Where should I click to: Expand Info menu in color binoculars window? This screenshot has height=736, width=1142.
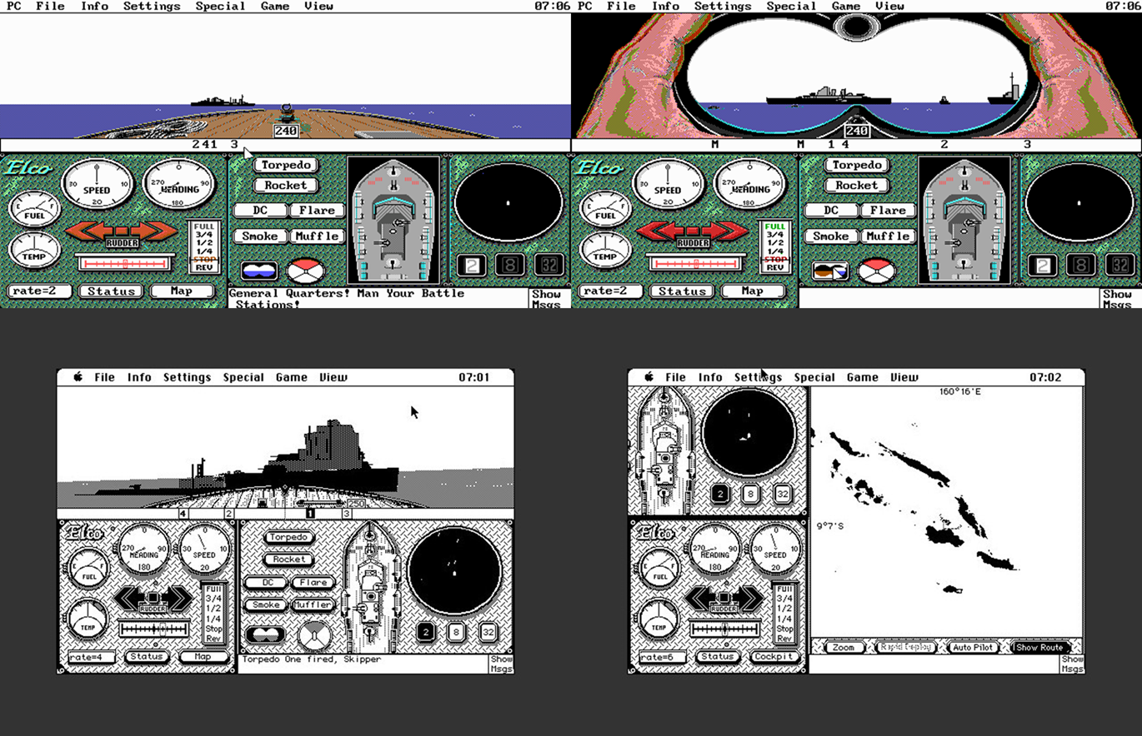pos(665,6)
